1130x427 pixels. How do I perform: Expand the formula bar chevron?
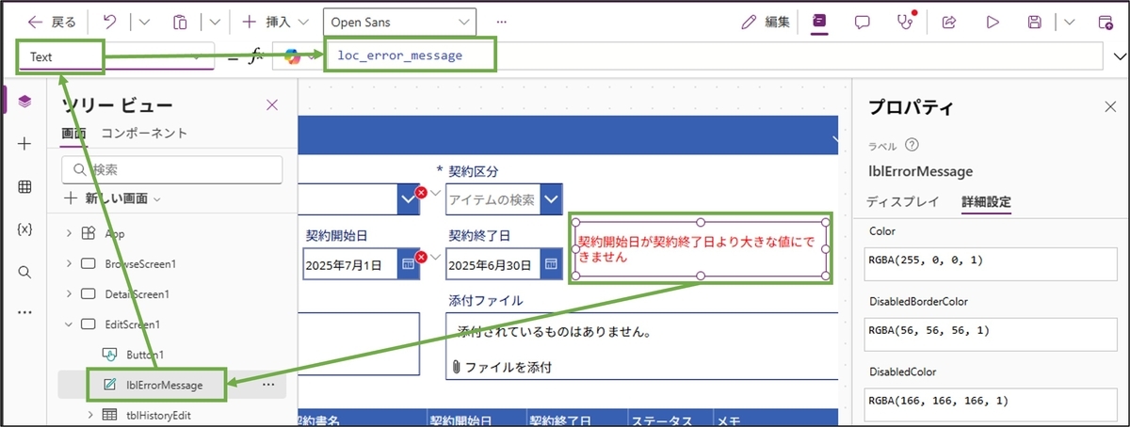1119,56
